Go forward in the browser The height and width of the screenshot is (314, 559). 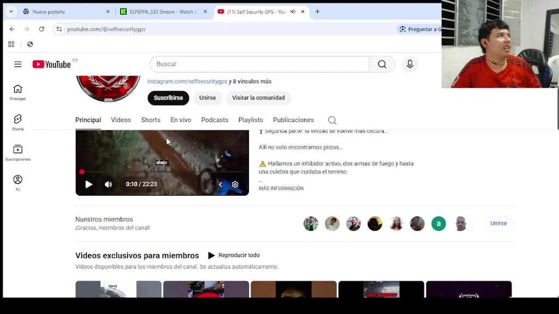pos(27,29)
